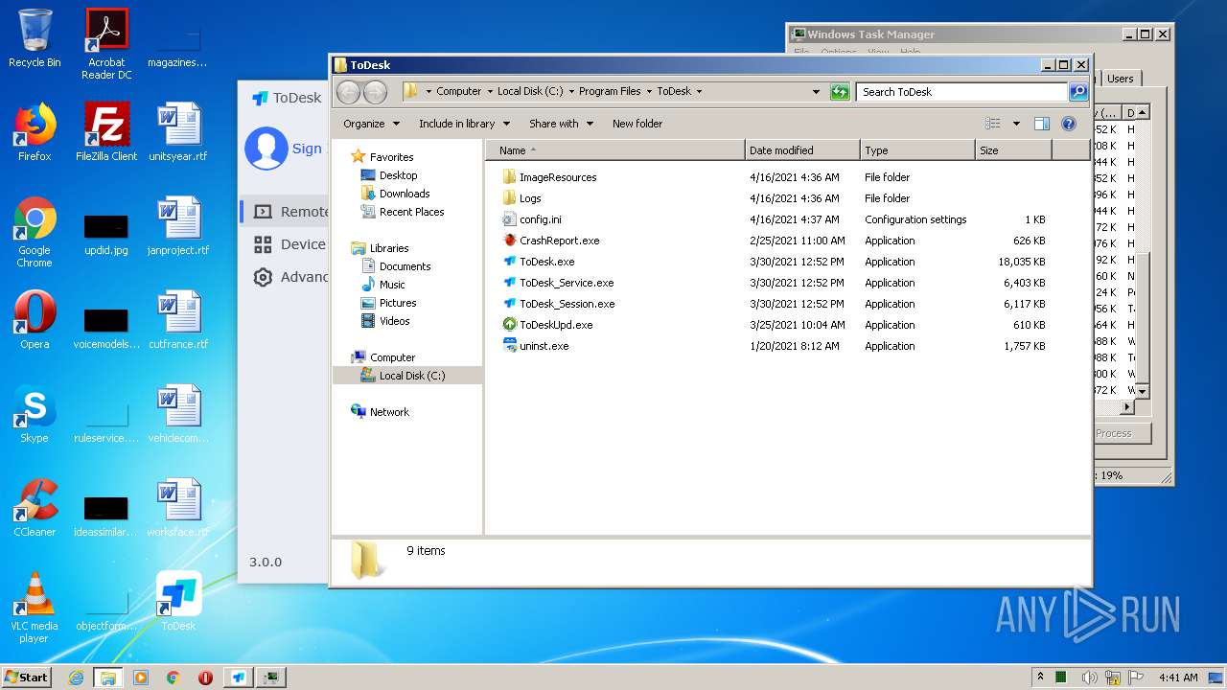Open Explorer help question-mark icon
Image resolution: width=1227 pixels, height=690 pixels.
1069,124
